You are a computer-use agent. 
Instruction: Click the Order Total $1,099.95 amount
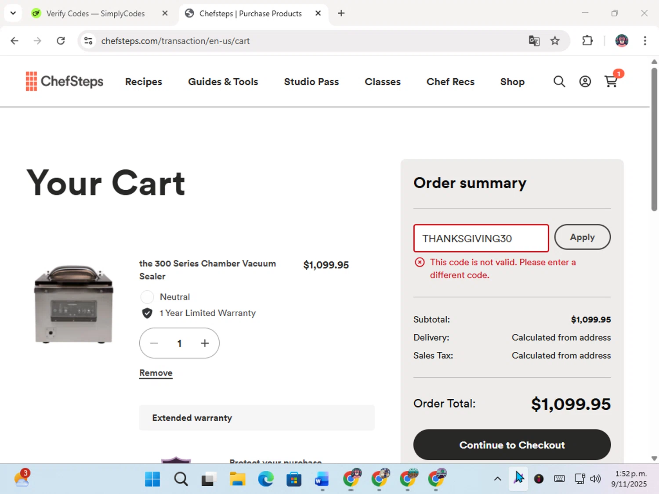571,404
